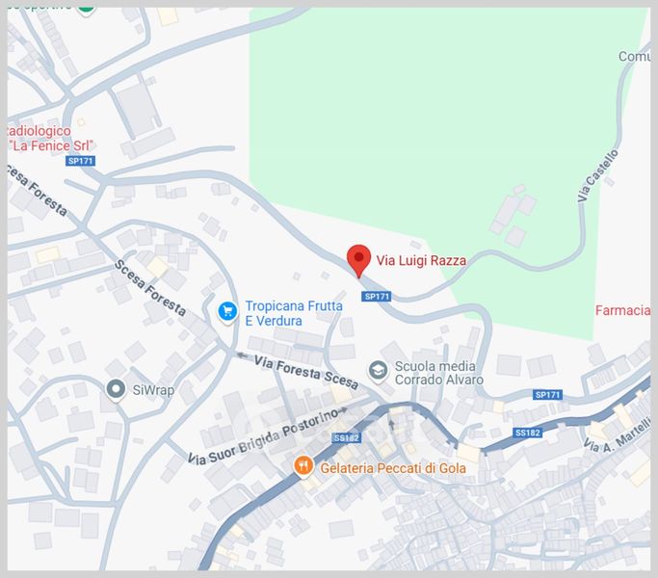Screen dimensions: 658x578
Task: Select the Via Foresta Scesa street label
Action: coord(306,372)
